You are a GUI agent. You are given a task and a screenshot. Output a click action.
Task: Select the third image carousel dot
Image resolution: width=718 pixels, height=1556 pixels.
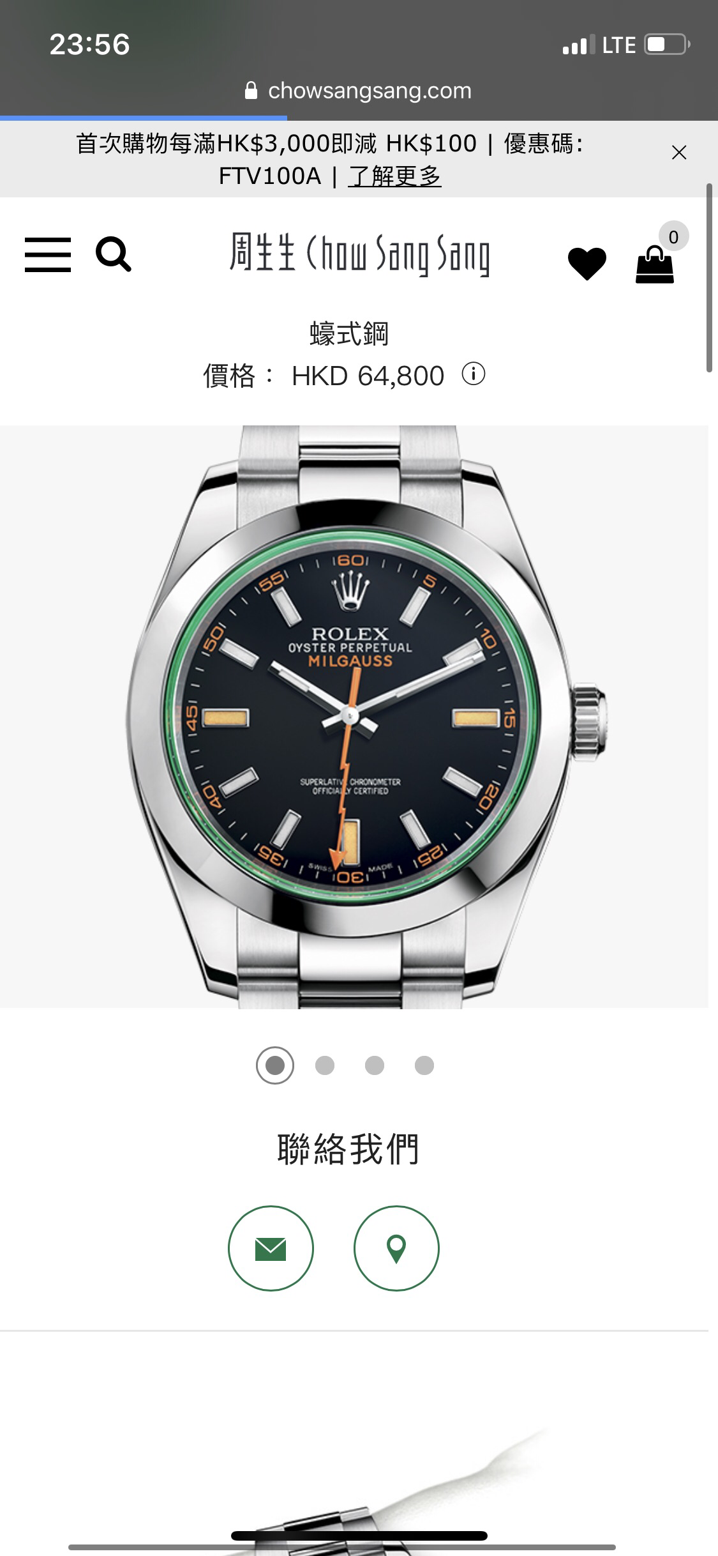(375, 1065)
